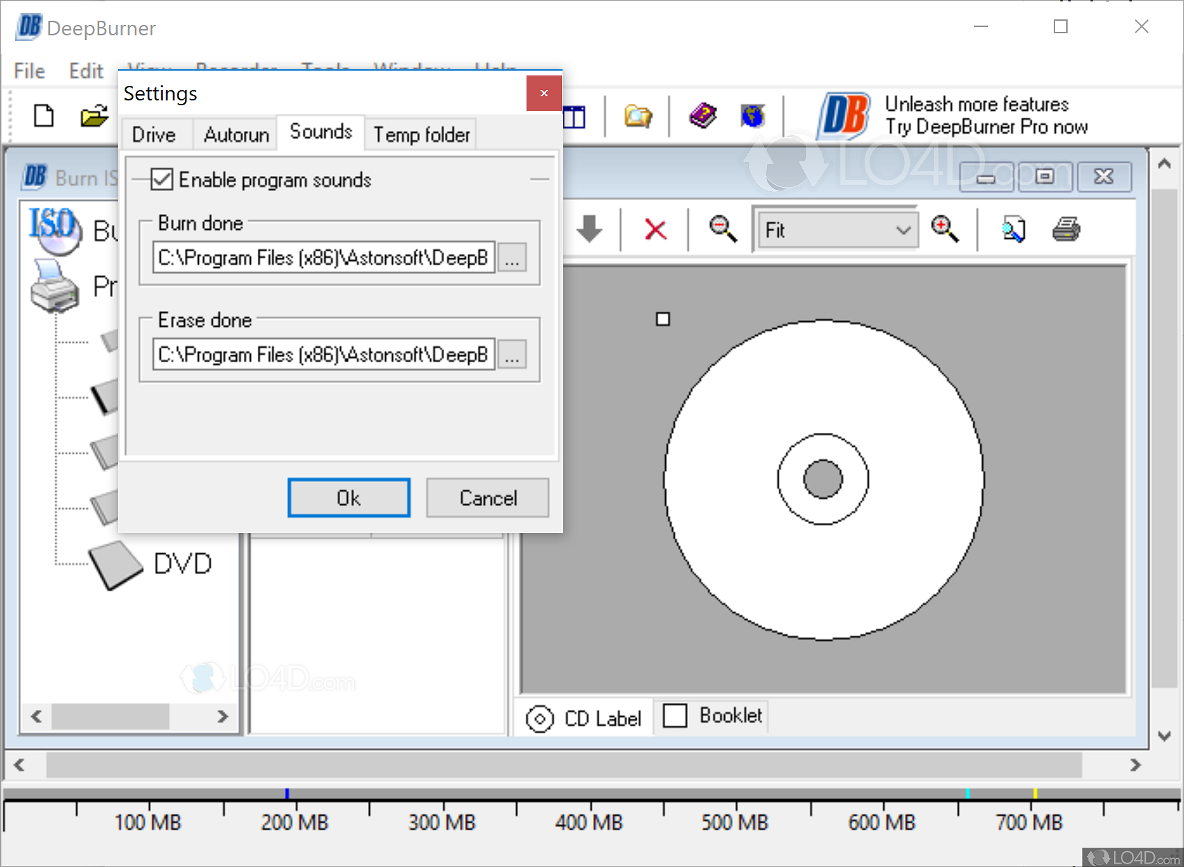Open the Edit menu
Image resolution: width=1184 pixels, height=867 pixels.
(85, 70)
